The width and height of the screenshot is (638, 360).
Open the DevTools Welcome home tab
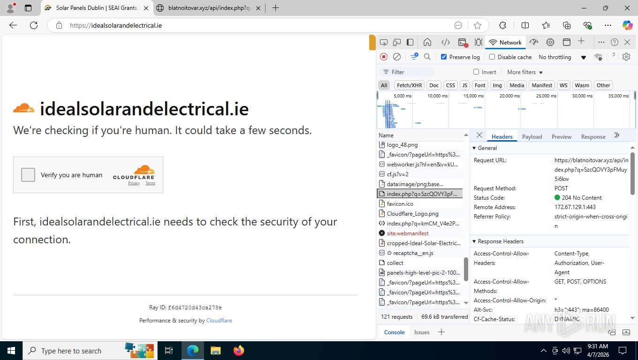click(x=427, y=42)
